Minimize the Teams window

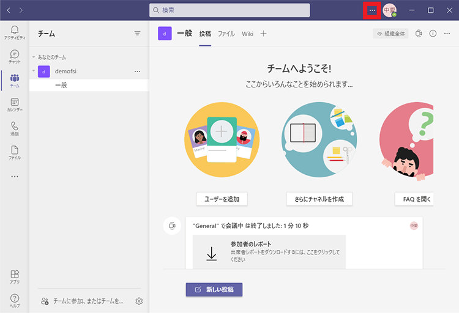point(412,10)
